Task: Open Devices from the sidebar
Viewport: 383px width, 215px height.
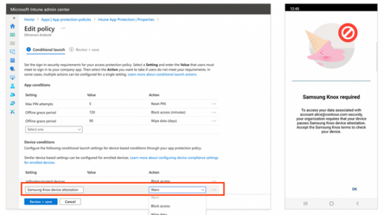Action: coord(12,51)
